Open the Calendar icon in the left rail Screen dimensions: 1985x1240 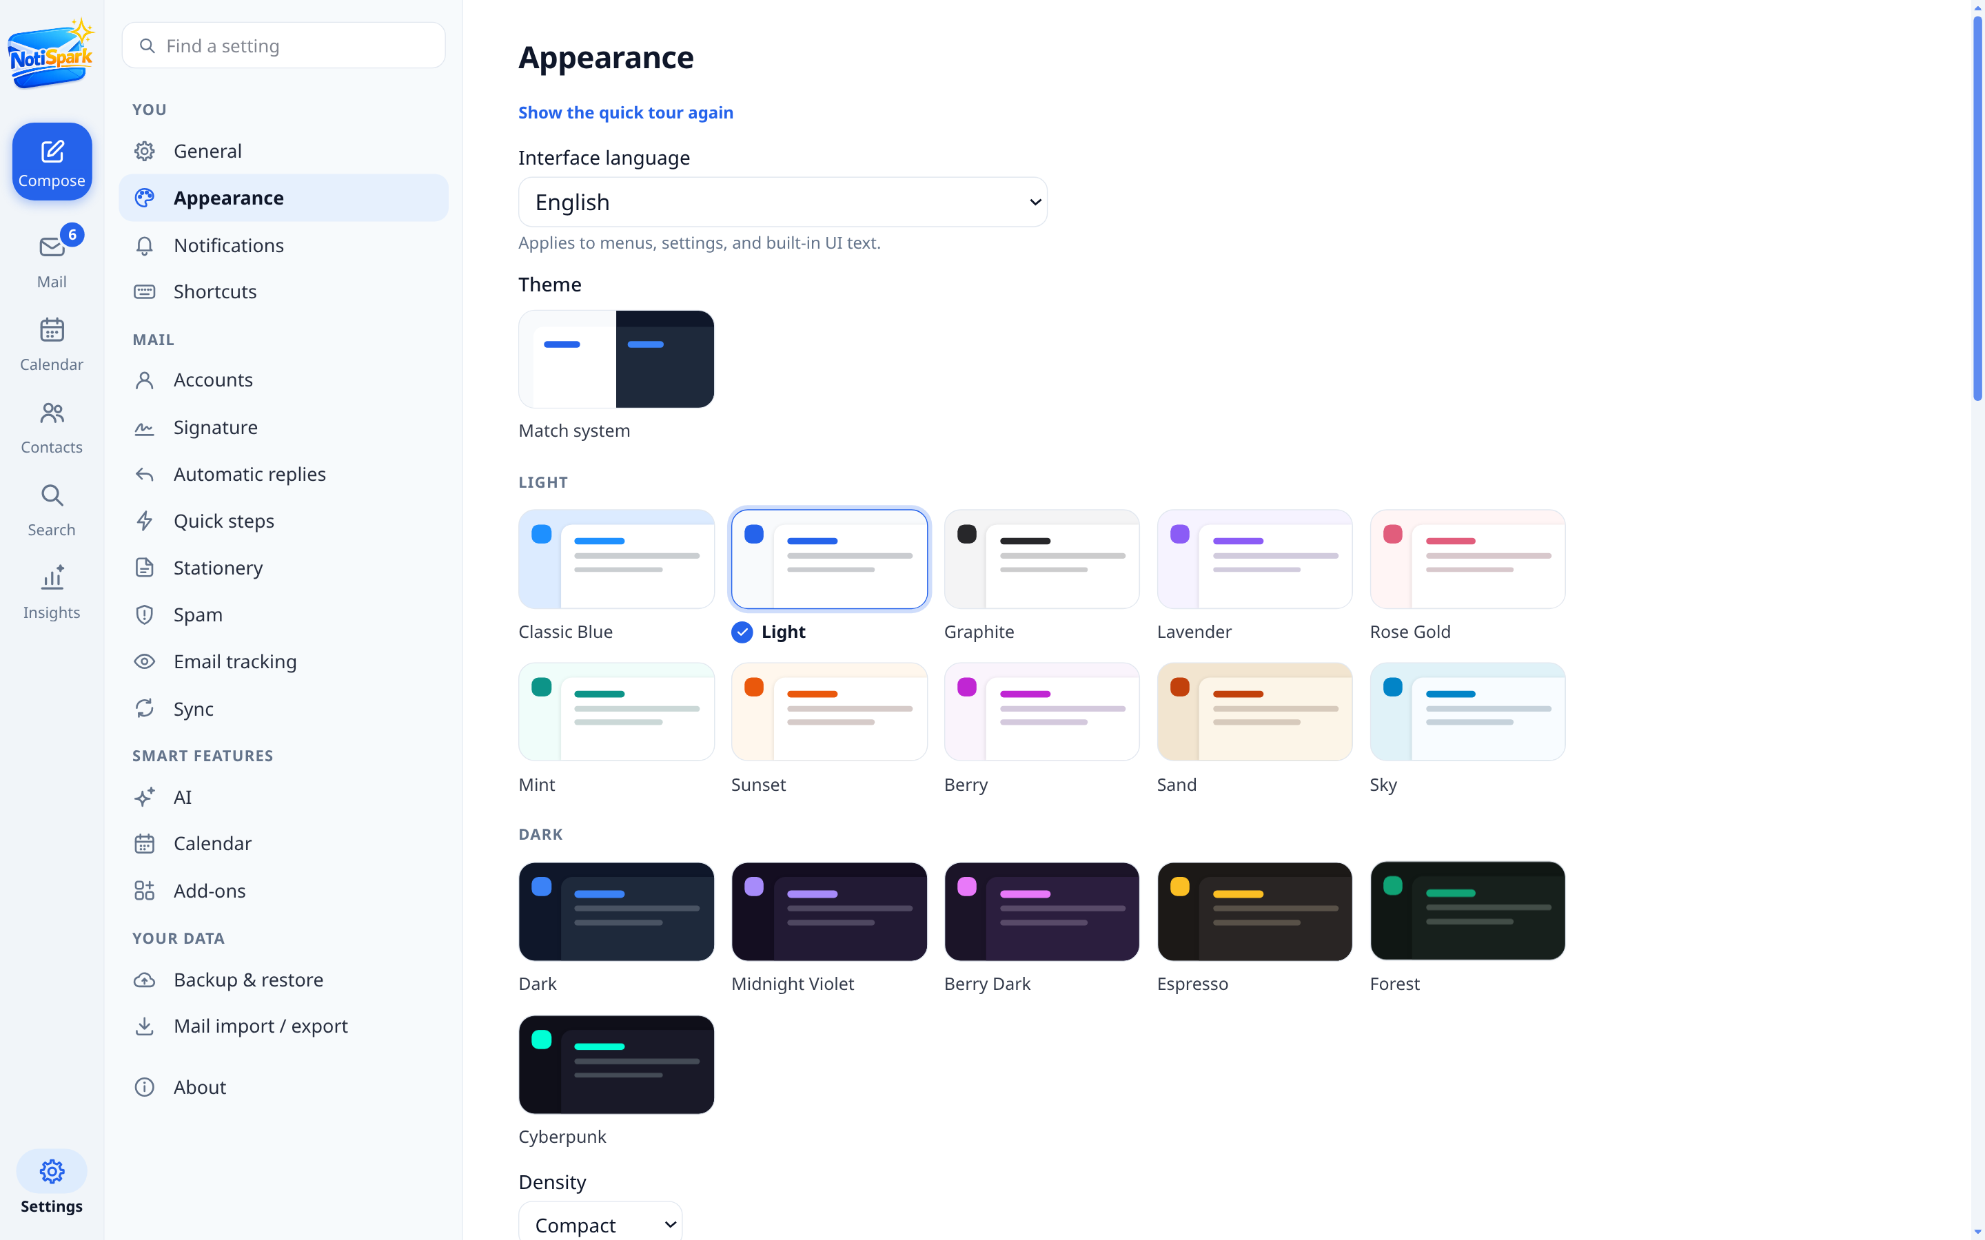coord(52,330)
